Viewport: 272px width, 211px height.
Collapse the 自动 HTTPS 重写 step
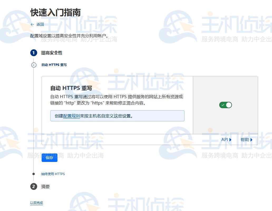click(54, 65)
